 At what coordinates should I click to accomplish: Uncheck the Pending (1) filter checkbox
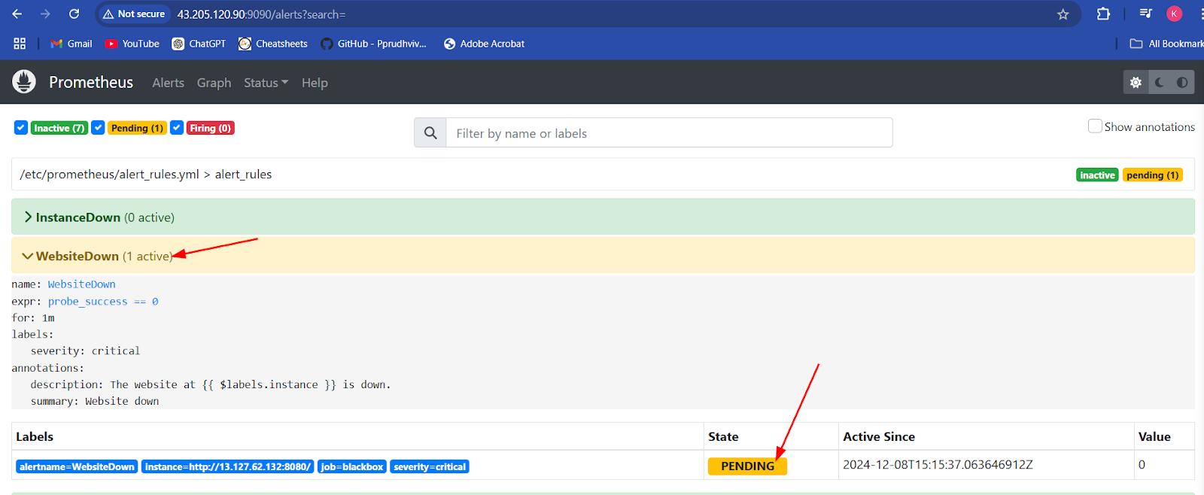pyautogui.click(x=98, y=127)
